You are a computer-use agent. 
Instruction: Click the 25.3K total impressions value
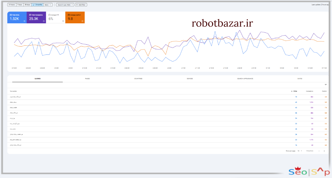click(x=34, y=19)
